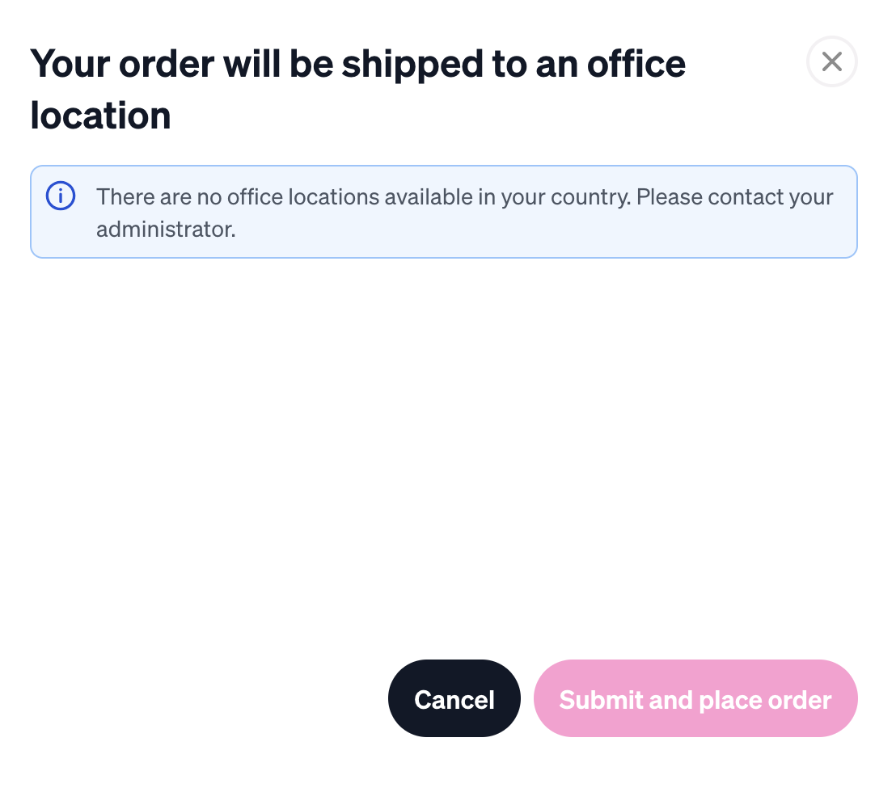Click the Cancel button

click(x=454, y=698)
